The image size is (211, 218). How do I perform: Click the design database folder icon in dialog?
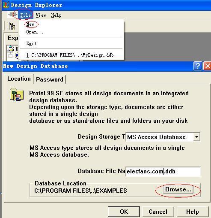(17, 94)
